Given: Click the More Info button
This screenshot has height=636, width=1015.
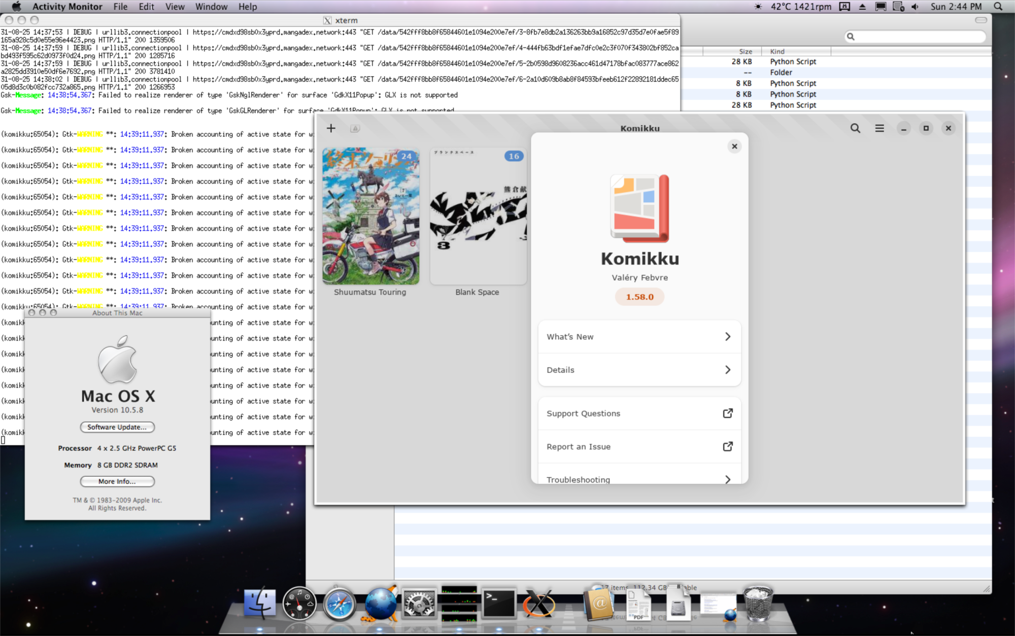Looking at the screenshot, I should coord(117,481).
